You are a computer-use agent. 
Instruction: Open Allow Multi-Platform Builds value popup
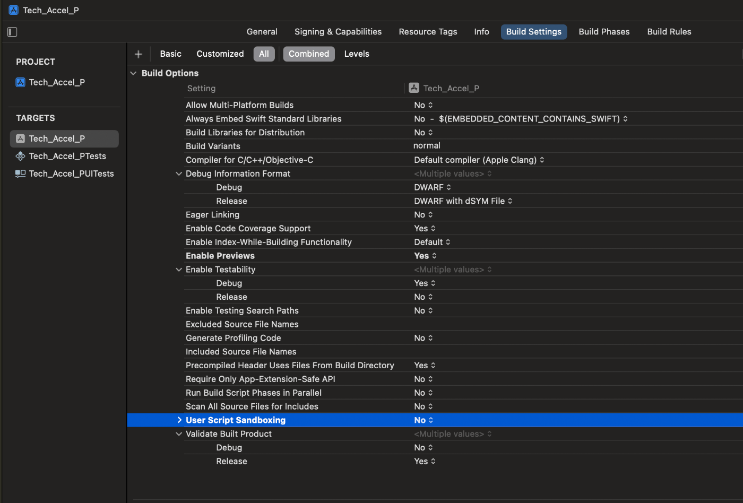click(424, 105)
